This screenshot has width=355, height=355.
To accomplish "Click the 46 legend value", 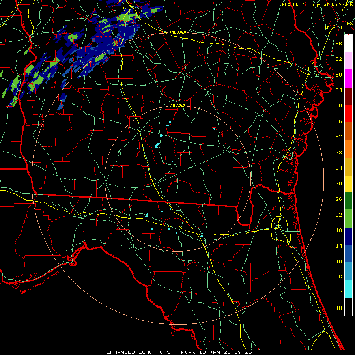I will click(x=339, y=121).
